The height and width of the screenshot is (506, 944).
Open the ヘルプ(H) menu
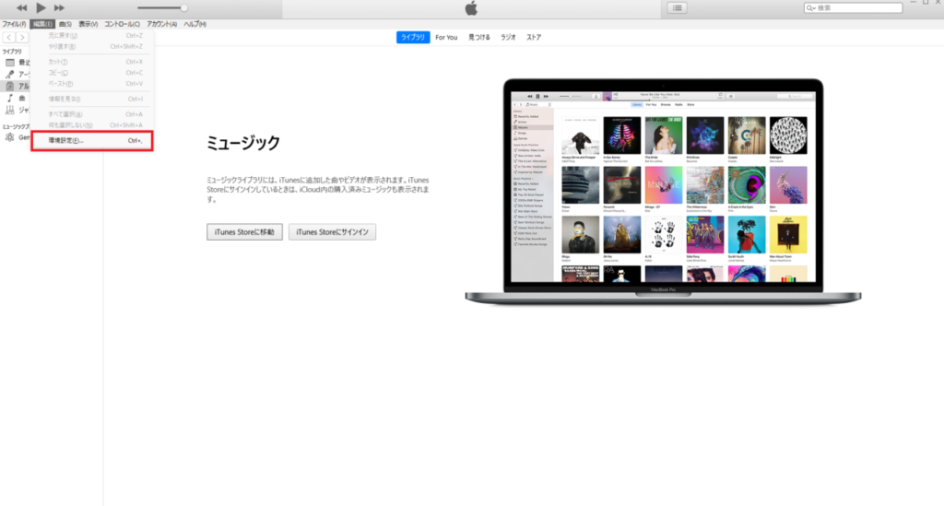point(195,24)
